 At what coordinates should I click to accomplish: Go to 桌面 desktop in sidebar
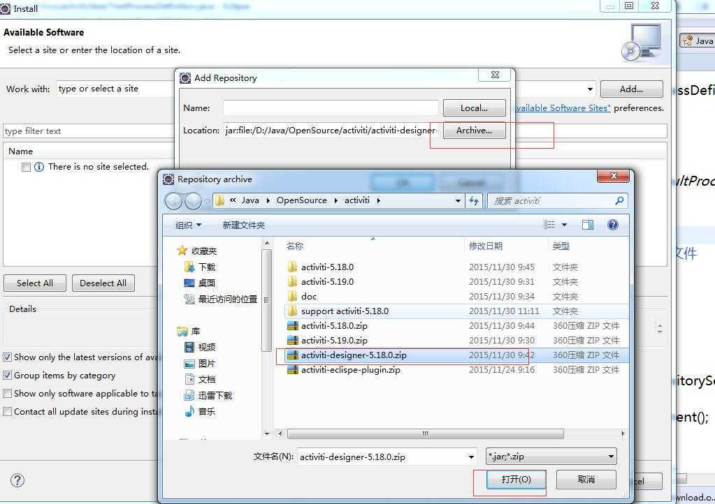pyautogui.click(x=200, y=283)
